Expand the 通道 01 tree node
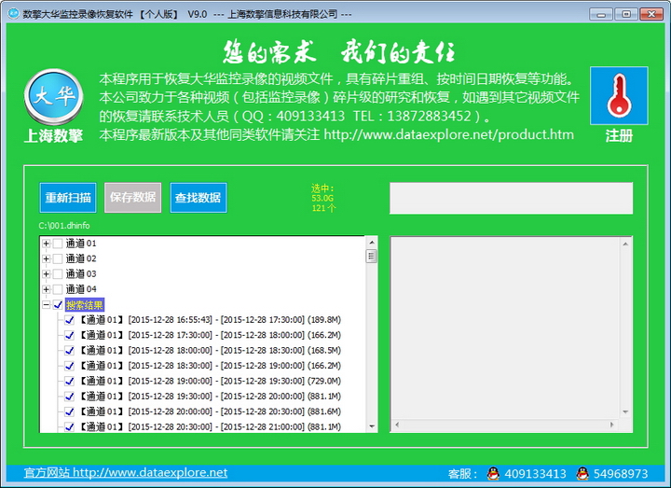671x488 pixels. click(47, 244)
